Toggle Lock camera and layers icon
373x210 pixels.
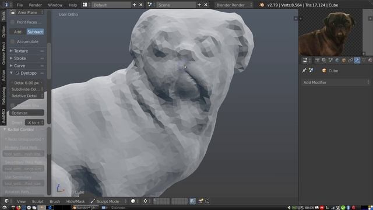tap(193, 201)
